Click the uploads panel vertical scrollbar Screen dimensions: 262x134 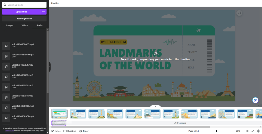[x=48, y=62]
